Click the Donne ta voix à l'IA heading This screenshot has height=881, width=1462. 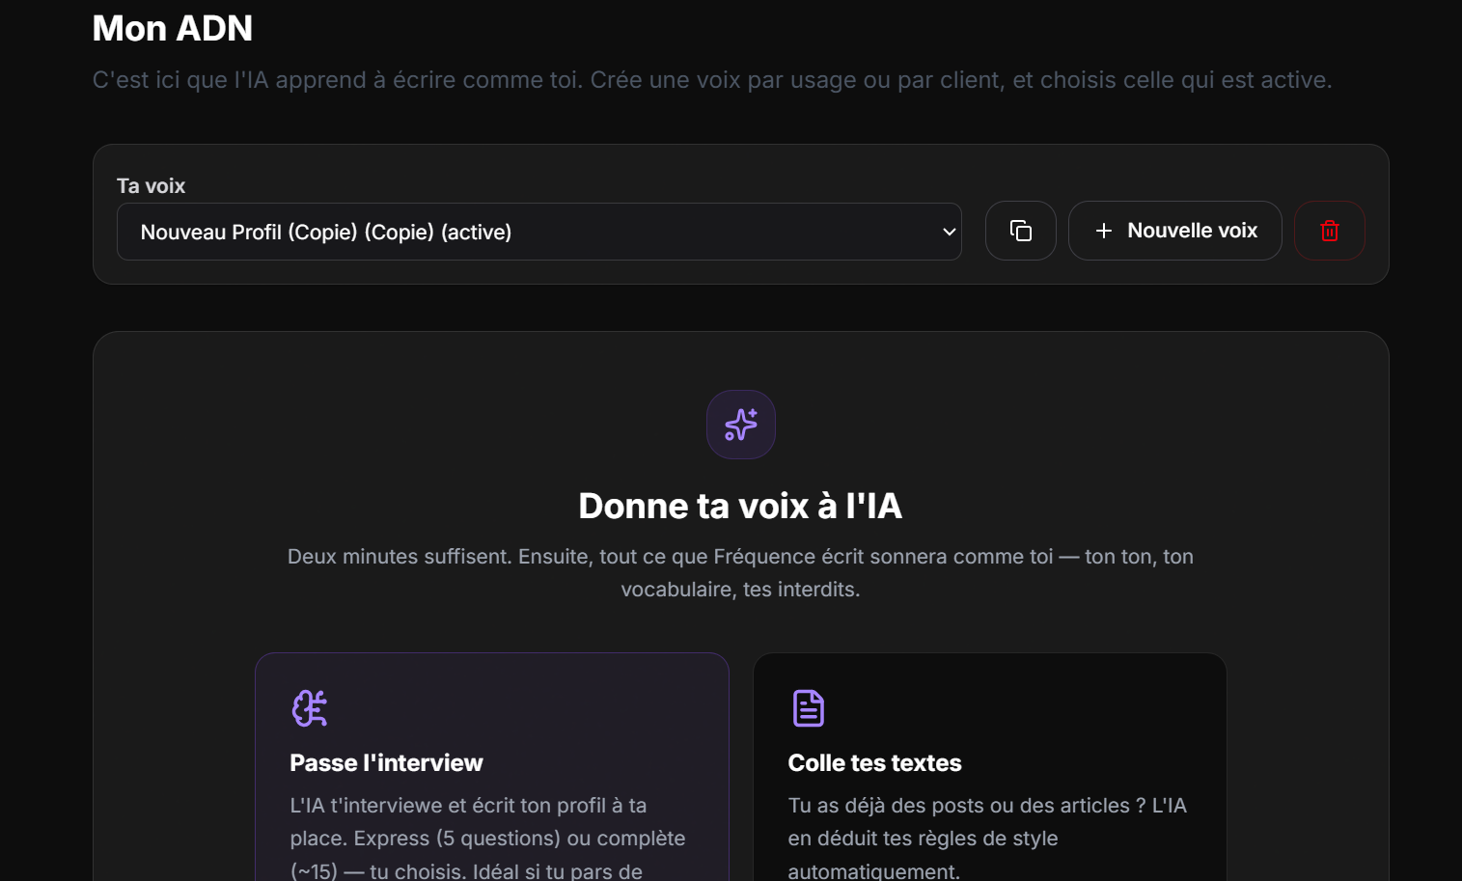[740, 506]
